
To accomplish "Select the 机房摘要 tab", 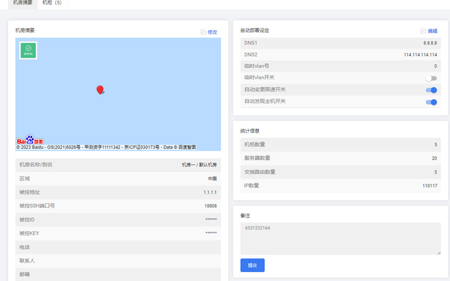I will click(x=23, y=3).
